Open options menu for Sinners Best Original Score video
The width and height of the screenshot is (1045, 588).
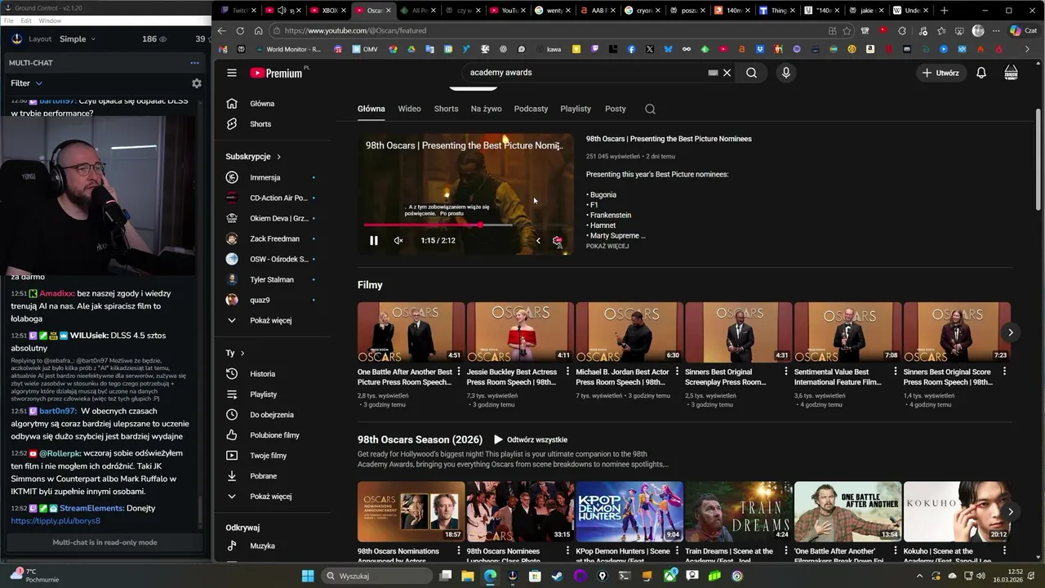pyautogui.click(x=1004, y=372)
